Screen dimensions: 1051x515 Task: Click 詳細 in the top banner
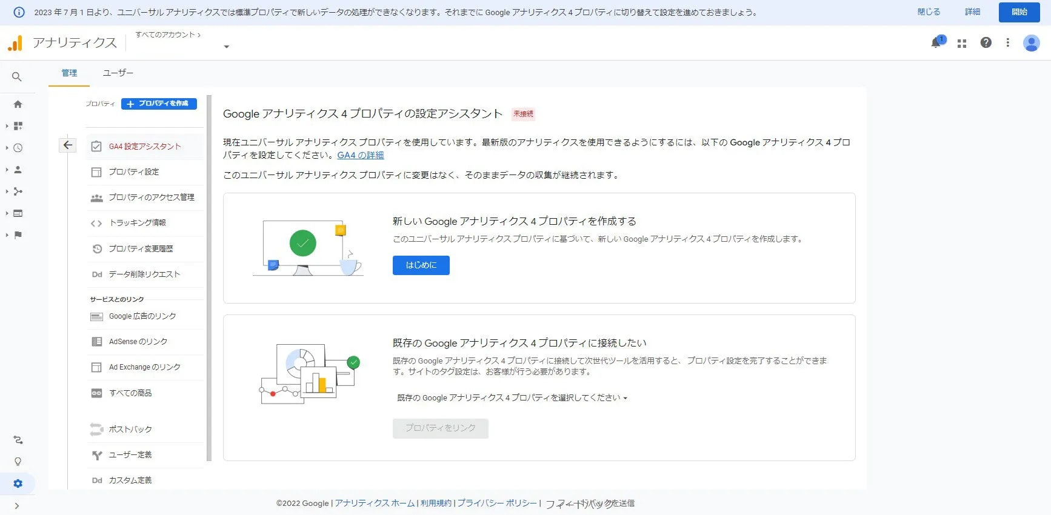tap(972, 12)
